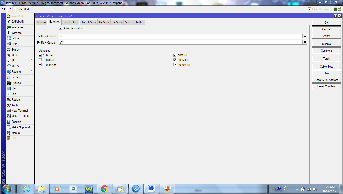Click the Blink button
Screen dimensions: 343x194
326,73
